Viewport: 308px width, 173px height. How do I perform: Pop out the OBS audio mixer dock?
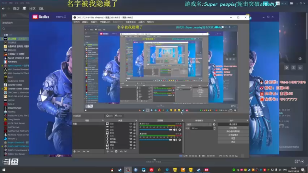click(182, 120)
